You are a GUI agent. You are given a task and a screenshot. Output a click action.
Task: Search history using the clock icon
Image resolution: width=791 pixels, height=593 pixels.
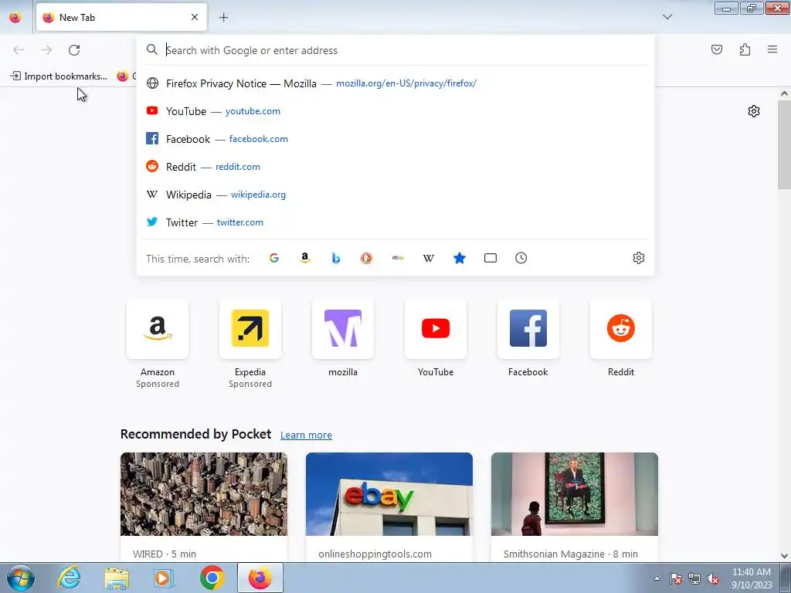point(521,258)
